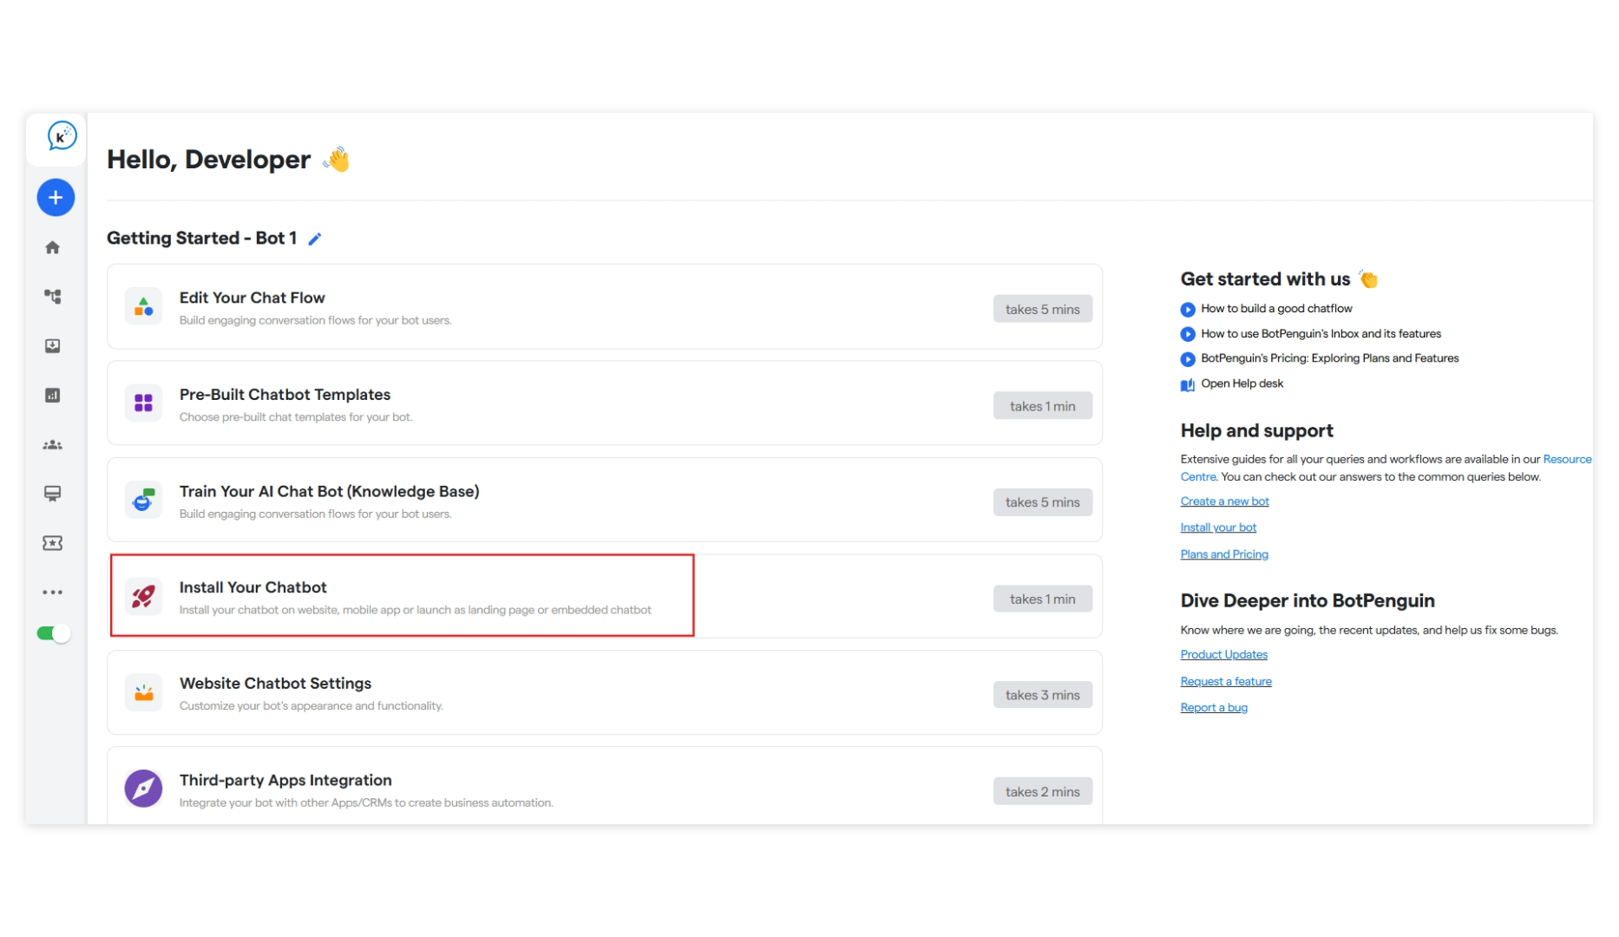Screen dimensions: 1619x937
Task: Click the Website Chatbot Settings icon
Action: pyautogui.click(x=143, y=693)
